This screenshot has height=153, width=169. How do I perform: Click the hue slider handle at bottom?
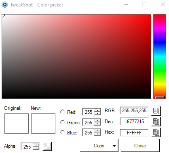pos(160,97)
